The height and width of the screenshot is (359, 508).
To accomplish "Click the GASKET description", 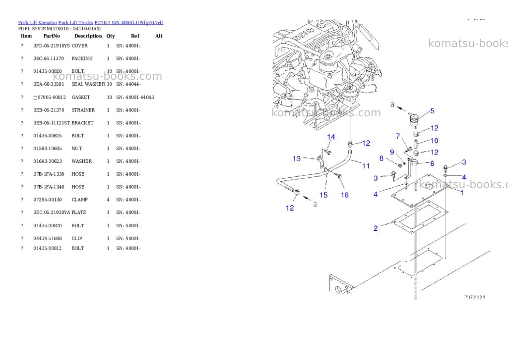I will point(81,98).
